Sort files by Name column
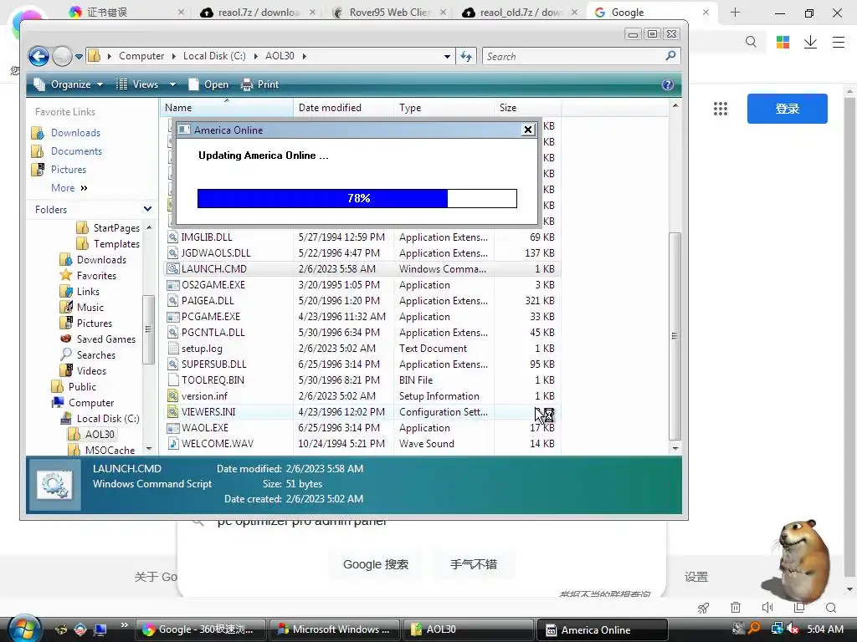Screen dimensions: 857x642 click(x=227, y=108)
